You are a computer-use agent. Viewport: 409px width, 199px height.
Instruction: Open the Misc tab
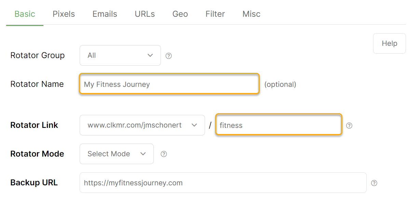point(251,14)
